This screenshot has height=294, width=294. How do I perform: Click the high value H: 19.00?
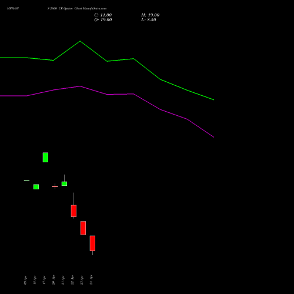pos(150,15)
